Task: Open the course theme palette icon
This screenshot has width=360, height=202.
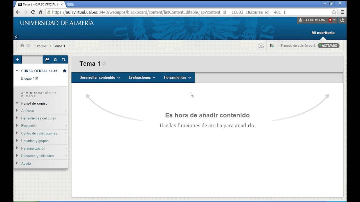Action: pos(272,46)
